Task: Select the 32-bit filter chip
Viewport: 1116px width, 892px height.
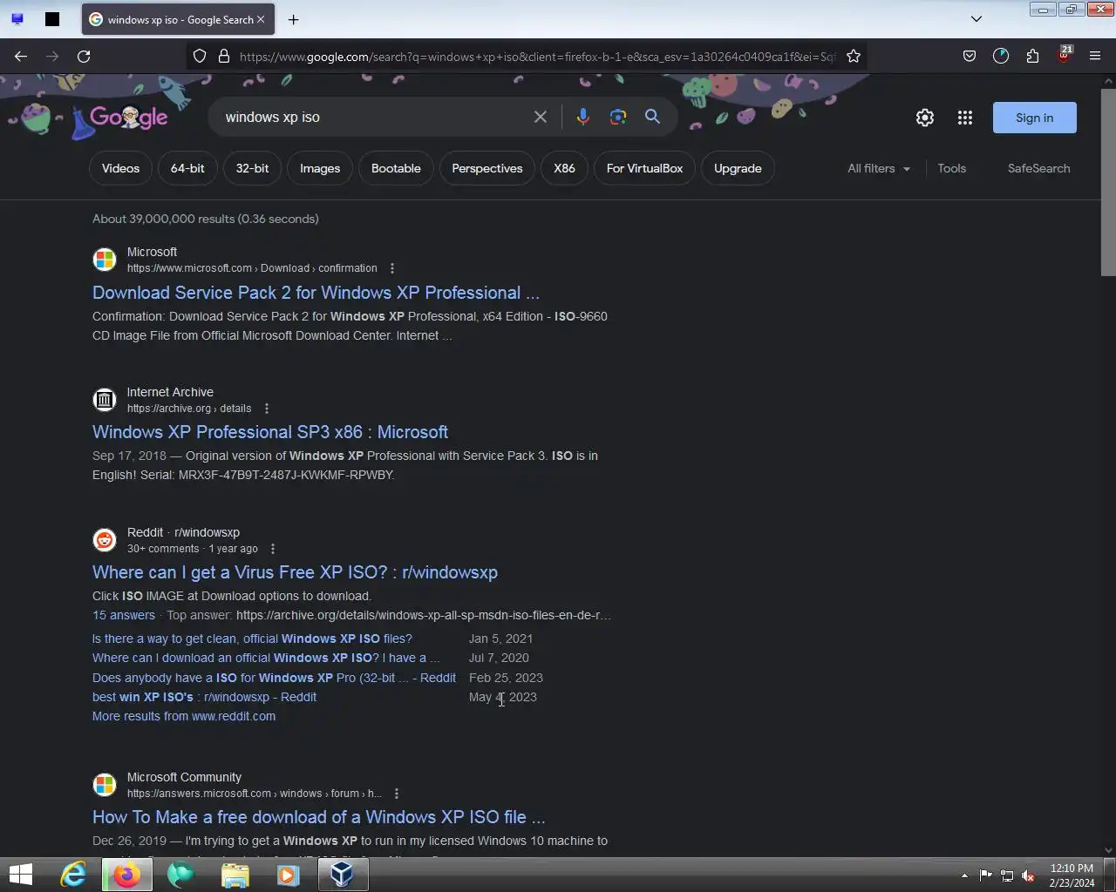Action: click(x=252, y=168)
